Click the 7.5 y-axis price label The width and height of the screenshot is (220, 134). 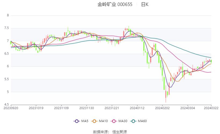click(x=7, y=28)
